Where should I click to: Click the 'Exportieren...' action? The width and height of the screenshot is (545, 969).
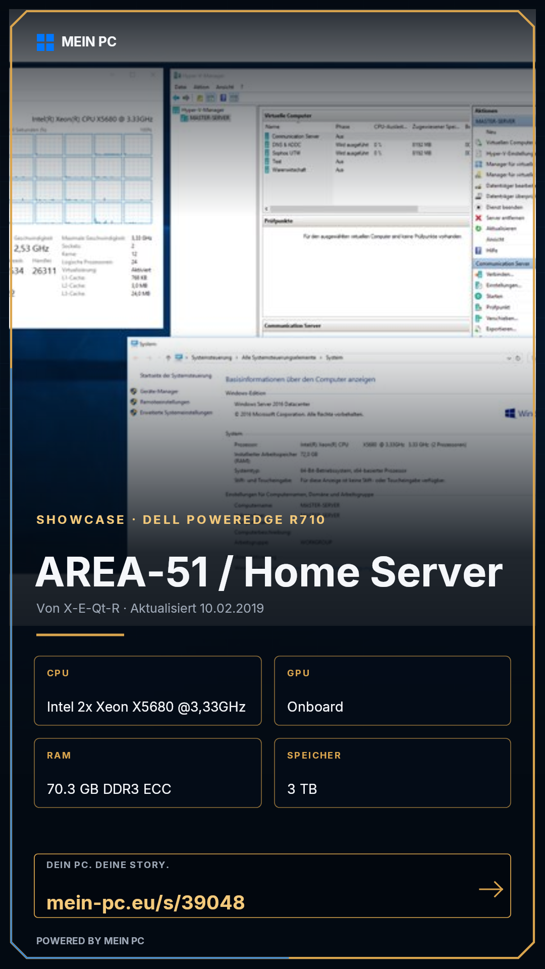click(x=501, y=329)
